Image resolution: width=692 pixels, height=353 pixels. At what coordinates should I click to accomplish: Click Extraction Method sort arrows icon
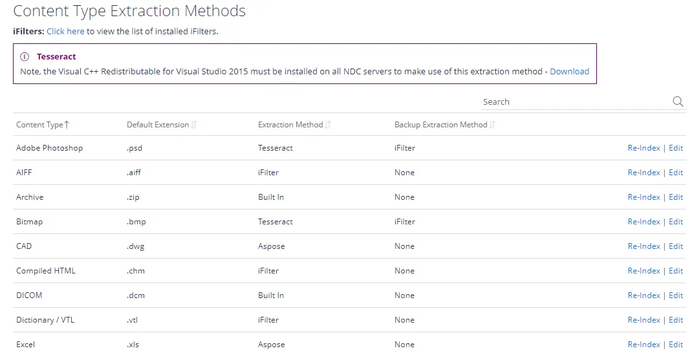point(328,125)
